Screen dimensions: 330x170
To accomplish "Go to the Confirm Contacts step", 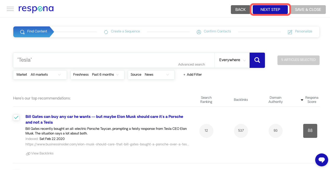I will point(214,32).
